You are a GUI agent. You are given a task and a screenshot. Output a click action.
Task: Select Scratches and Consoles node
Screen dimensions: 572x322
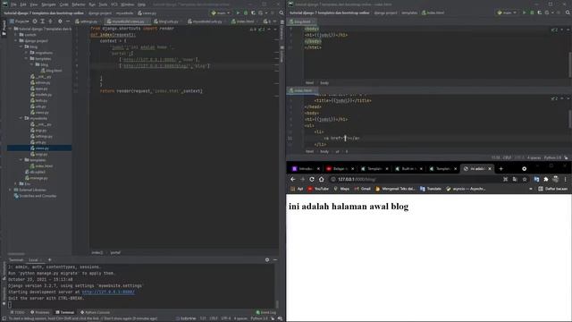(x=35, y=196)
